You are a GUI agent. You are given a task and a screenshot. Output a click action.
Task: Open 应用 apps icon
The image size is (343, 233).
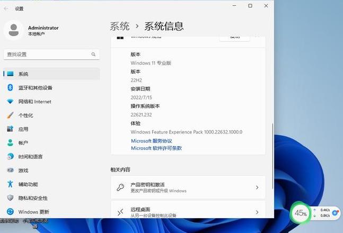[10, 129]
